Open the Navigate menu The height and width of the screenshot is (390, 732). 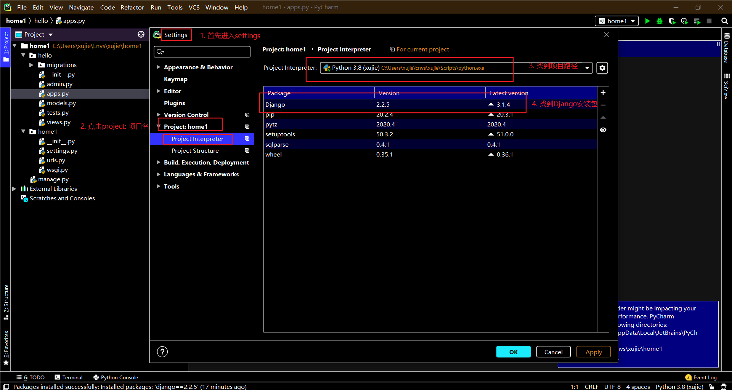(x=81, y=7)
